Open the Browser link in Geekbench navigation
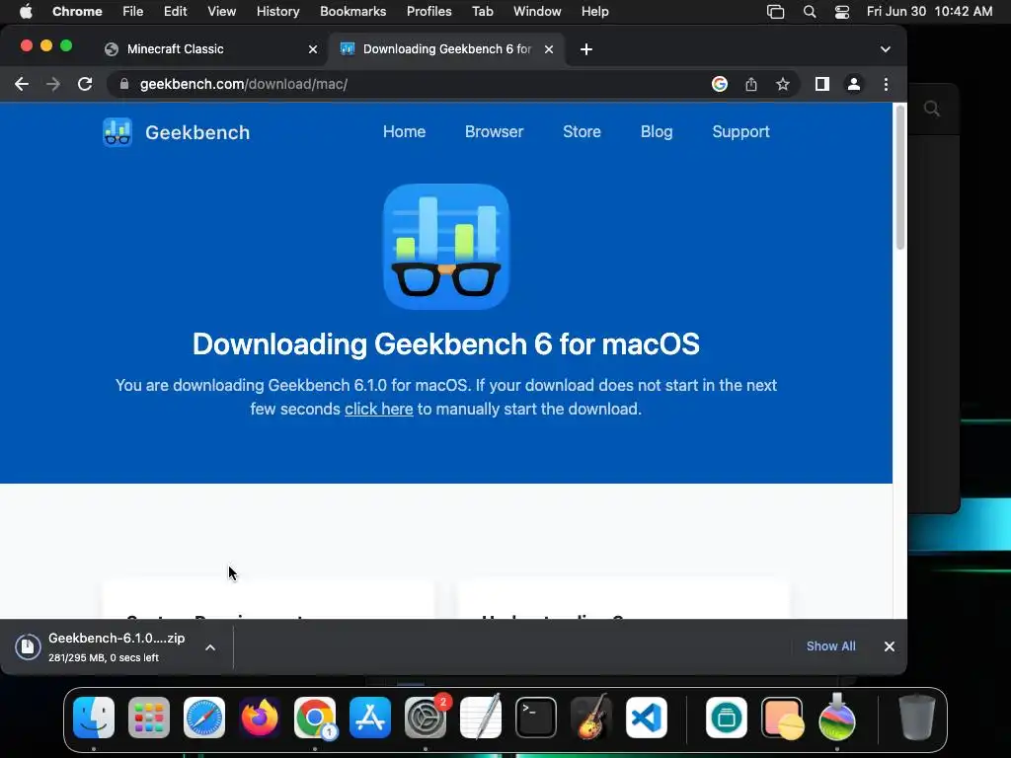1011x758 pixels. [494, 131]
